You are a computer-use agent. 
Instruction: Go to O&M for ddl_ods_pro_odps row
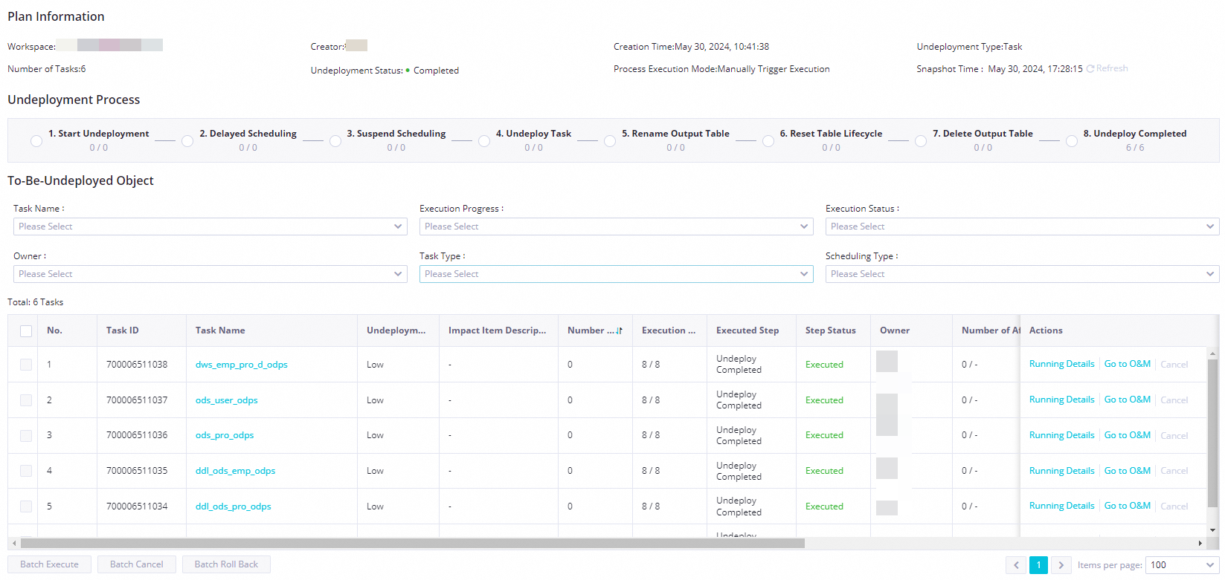pos(1128,506)
